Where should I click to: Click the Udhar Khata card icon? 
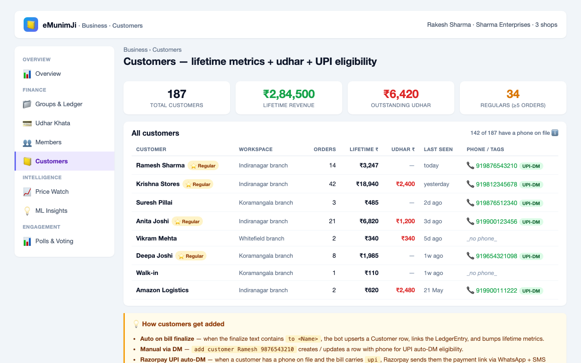[27, 123]
